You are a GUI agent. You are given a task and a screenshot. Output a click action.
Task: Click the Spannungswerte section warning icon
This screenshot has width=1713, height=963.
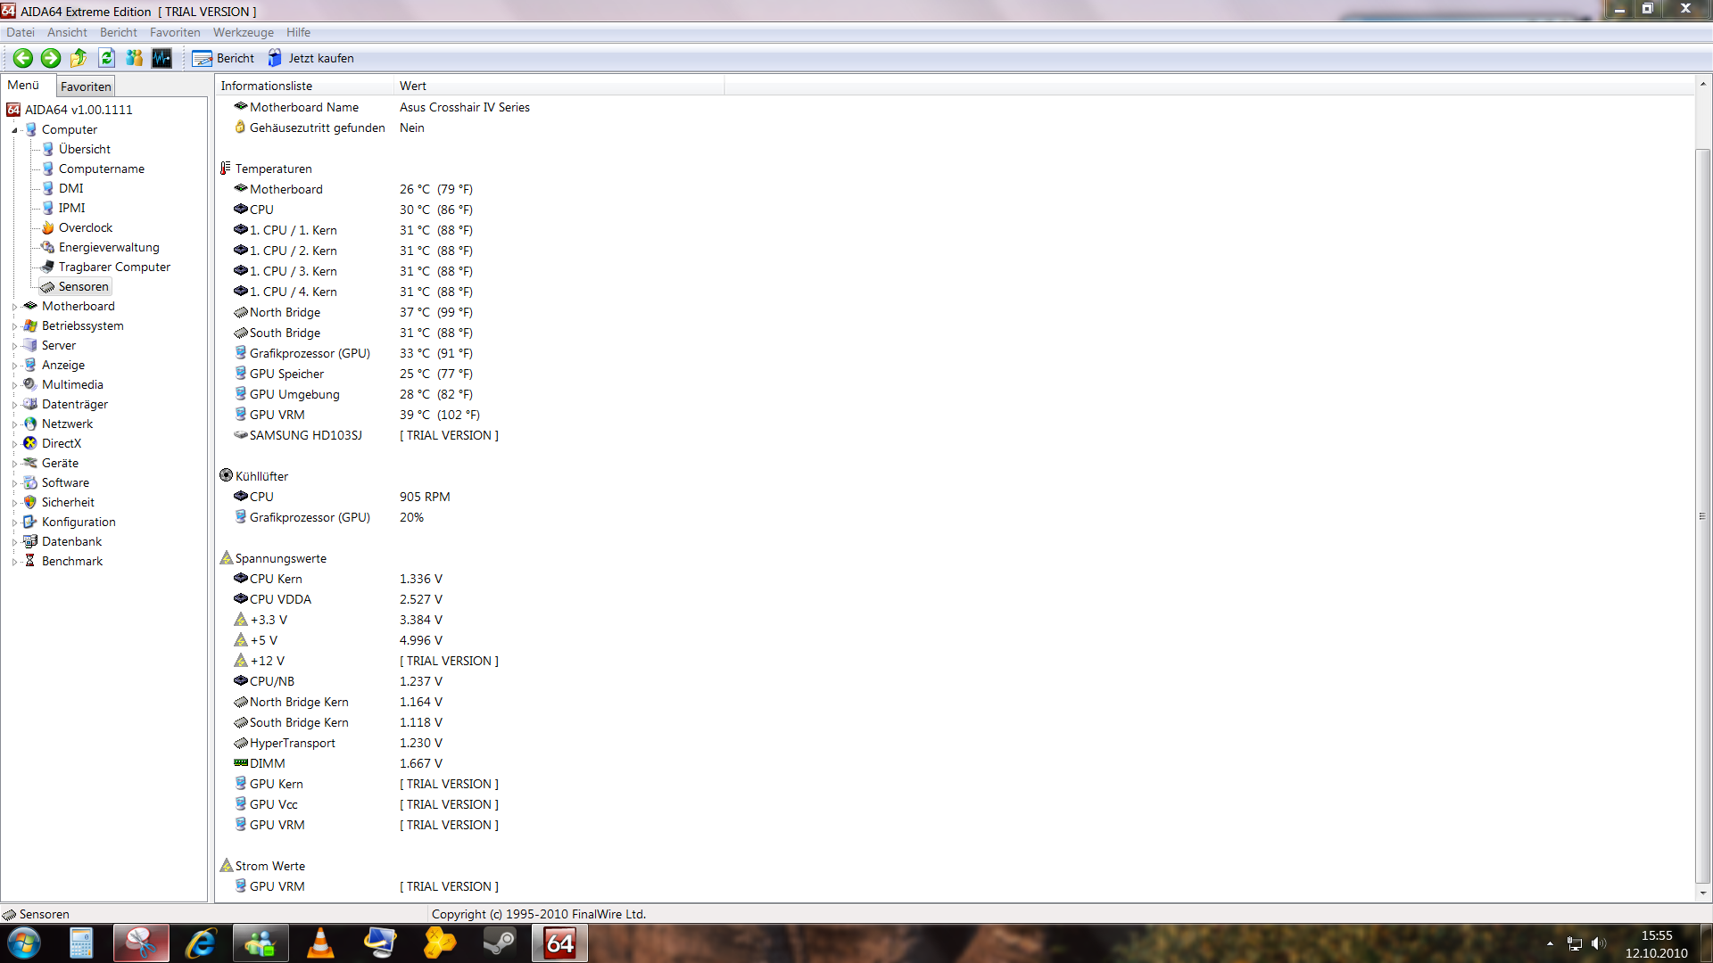(x=226, y=558)
